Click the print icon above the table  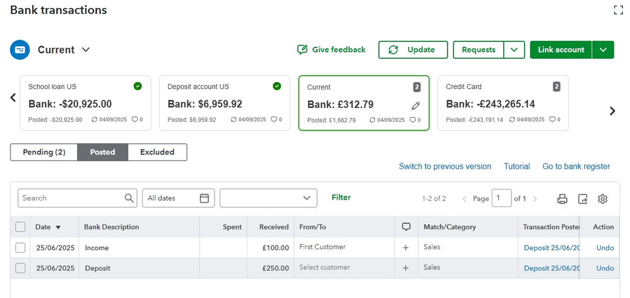(562, 199)
